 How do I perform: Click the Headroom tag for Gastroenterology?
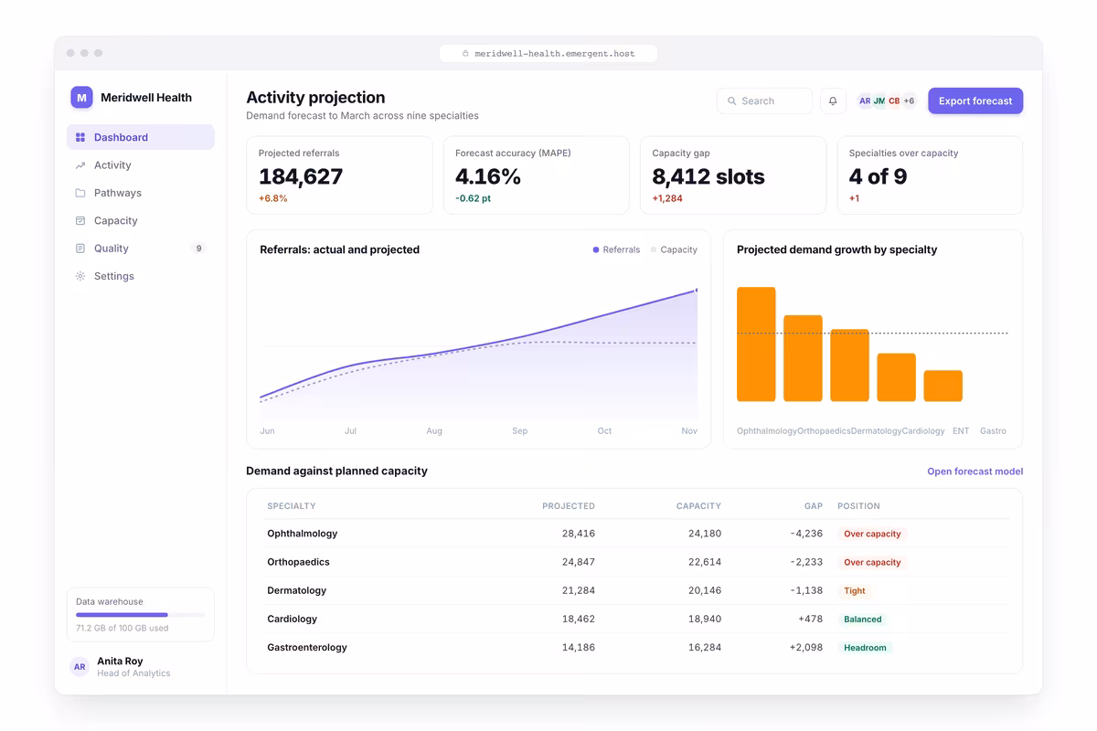tap(865, 648)
